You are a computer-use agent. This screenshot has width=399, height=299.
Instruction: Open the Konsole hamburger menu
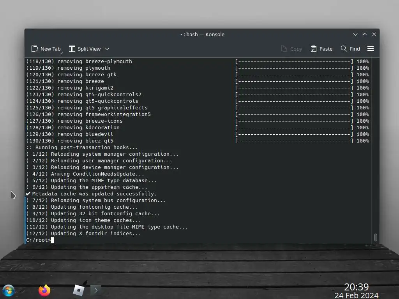[371, 49]
